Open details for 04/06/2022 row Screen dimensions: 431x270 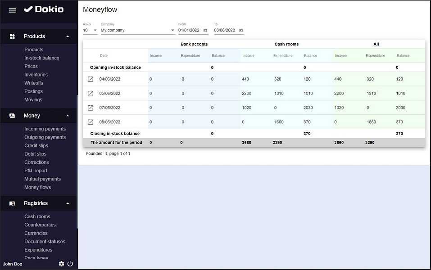(x=91, y=79)
